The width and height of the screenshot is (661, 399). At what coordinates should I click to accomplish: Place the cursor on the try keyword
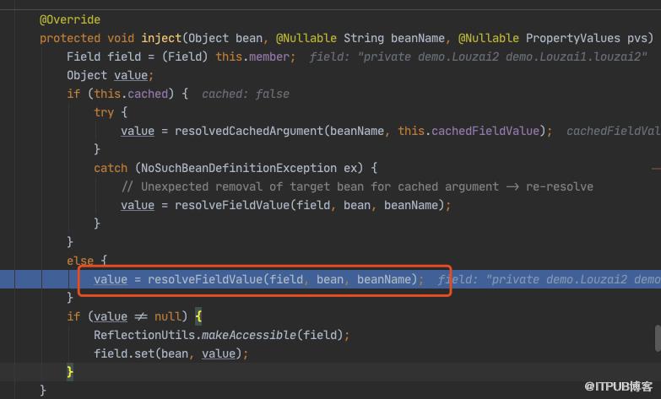104,112
